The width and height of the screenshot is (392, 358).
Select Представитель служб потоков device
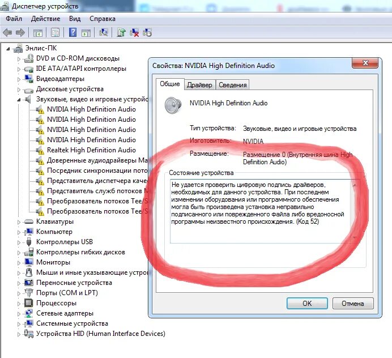(97, 191)
